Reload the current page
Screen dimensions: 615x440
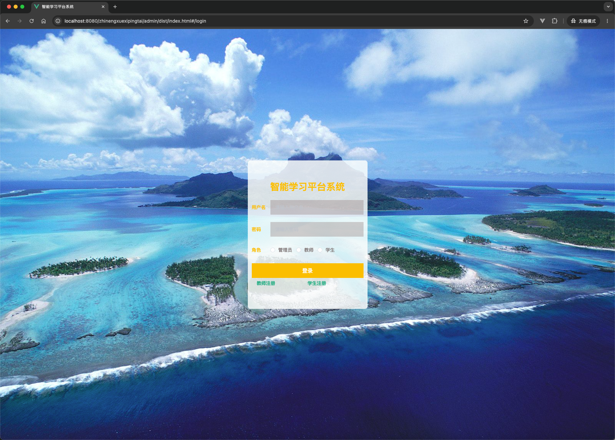point(32,21)
